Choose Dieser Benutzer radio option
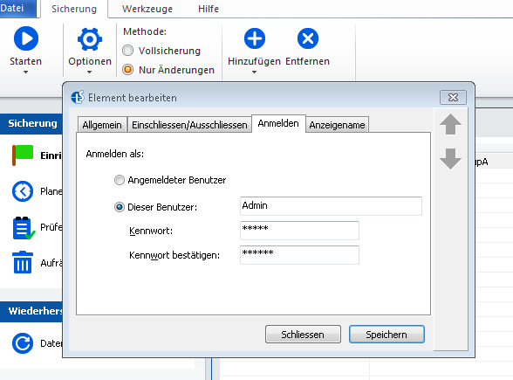Viewport: 513px width, 380px height. click(x=119, y=207)
